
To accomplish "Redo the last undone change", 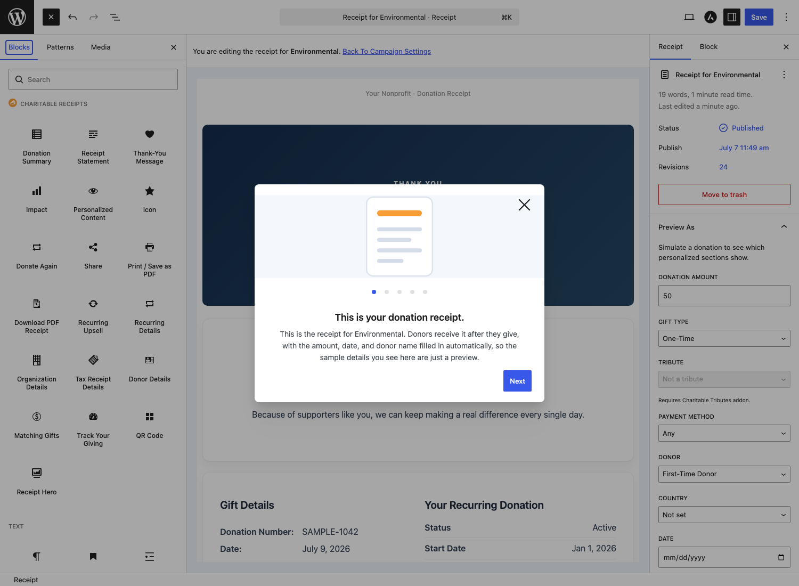I will coord(94,17).
